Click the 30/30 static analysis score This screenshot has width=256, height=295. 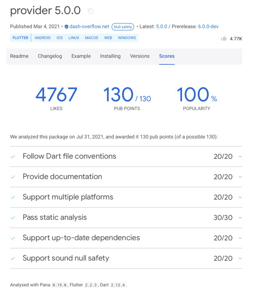click(223, 218)
